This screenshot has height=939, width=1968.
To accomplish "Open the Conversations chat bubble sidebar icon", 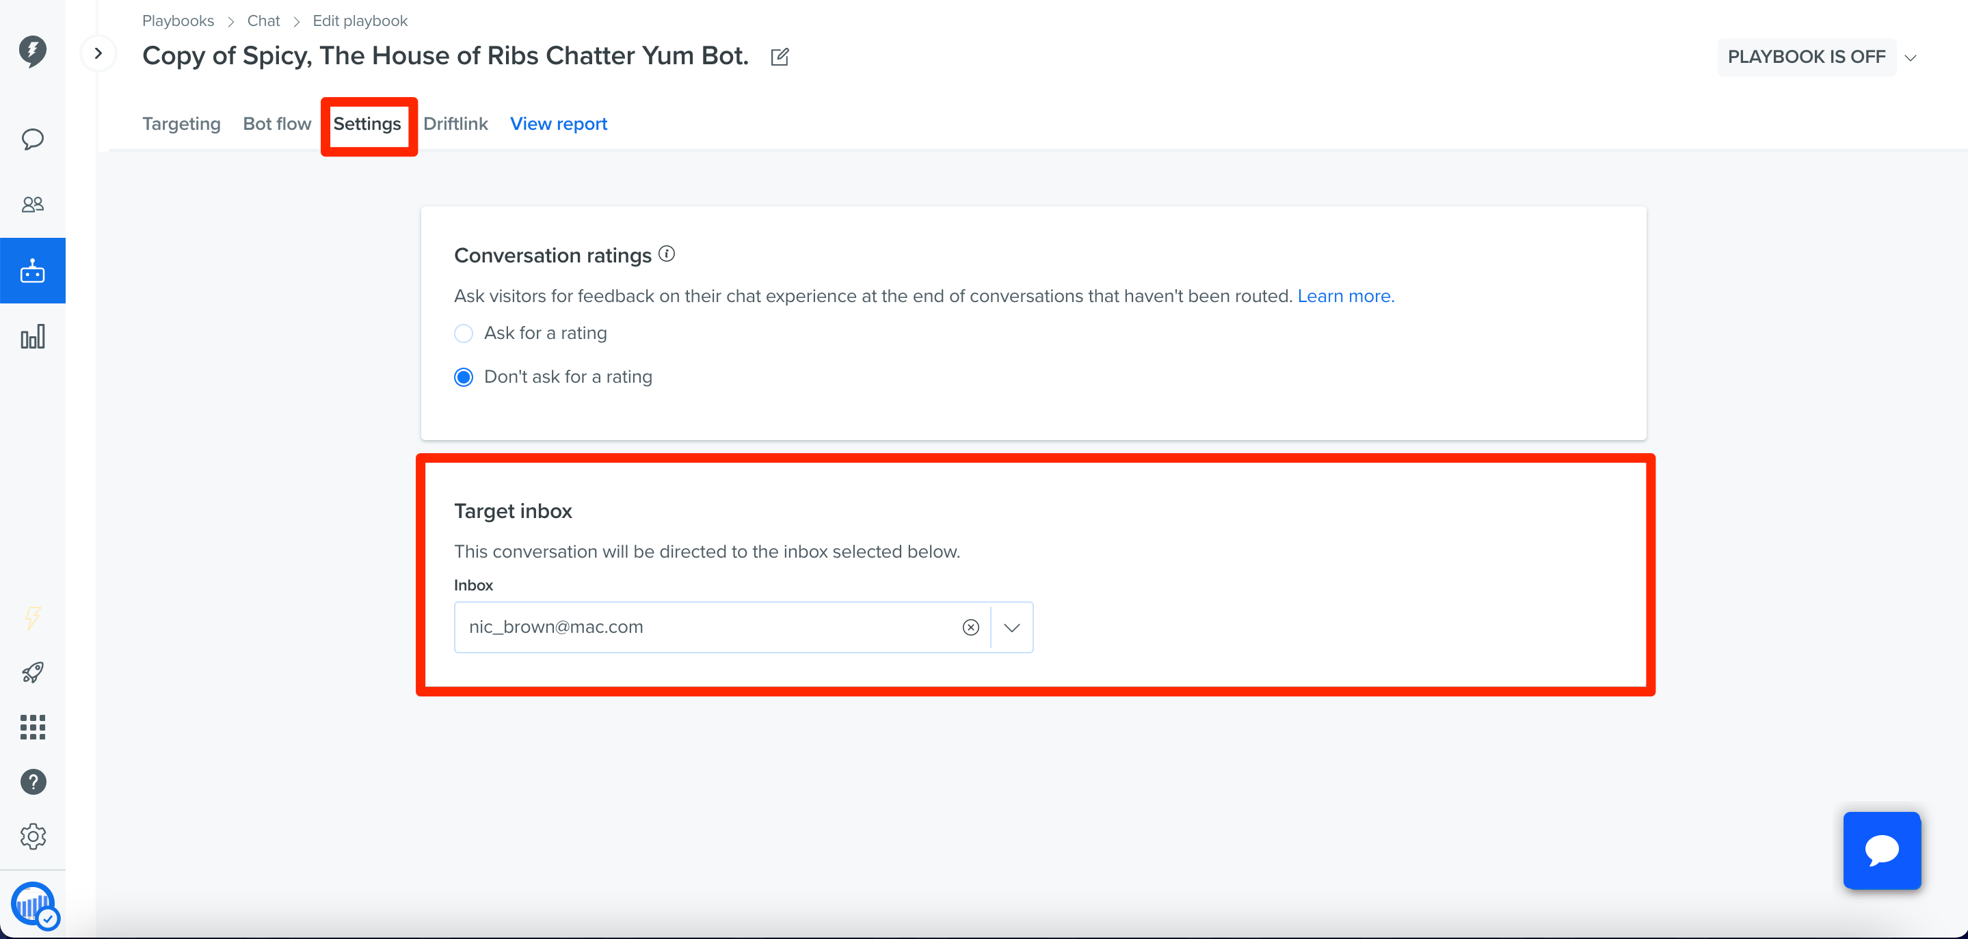I will (32, 139).
